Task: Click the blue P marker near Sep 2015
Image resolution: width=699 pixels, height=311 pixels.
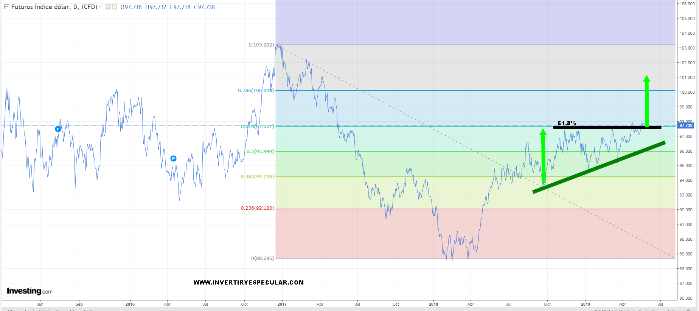Action: tap(58, 129)
